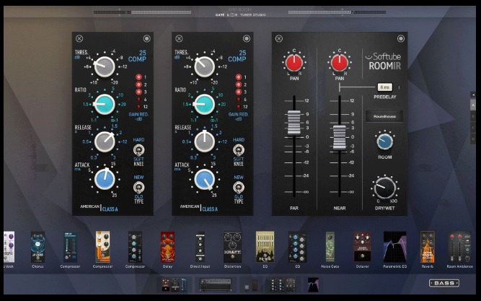Screen dimensions: 481x301
Task: Click the blue ROOM knob
Action: [x=384, y=141]
